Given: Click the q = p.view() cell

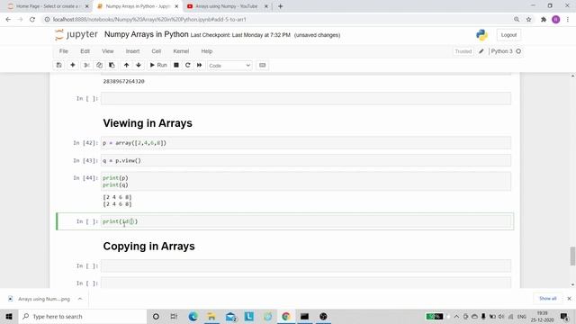Looking at the screenshot, I should click(x=306, y=160).
